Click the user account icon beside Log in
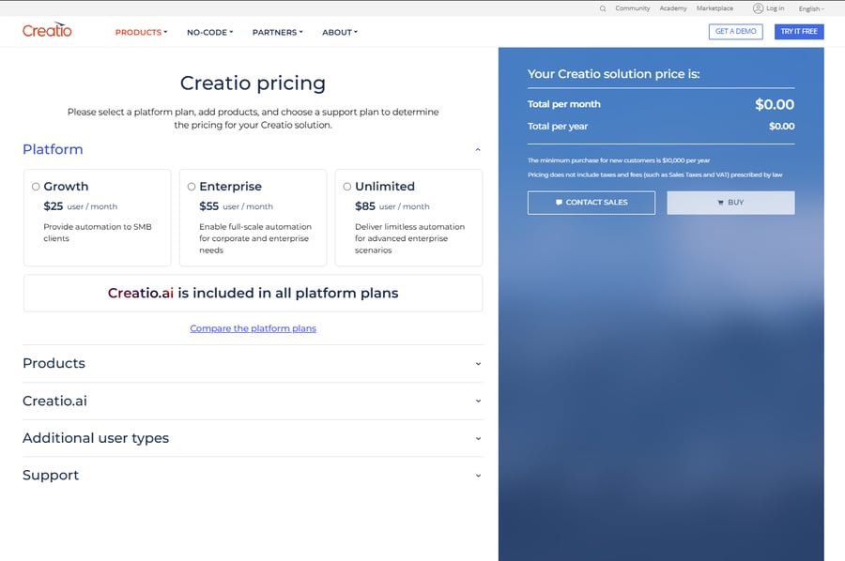Image resolution: width=845 pixels, height=561 pixels. pyautogui.click(x=758, y=8)
